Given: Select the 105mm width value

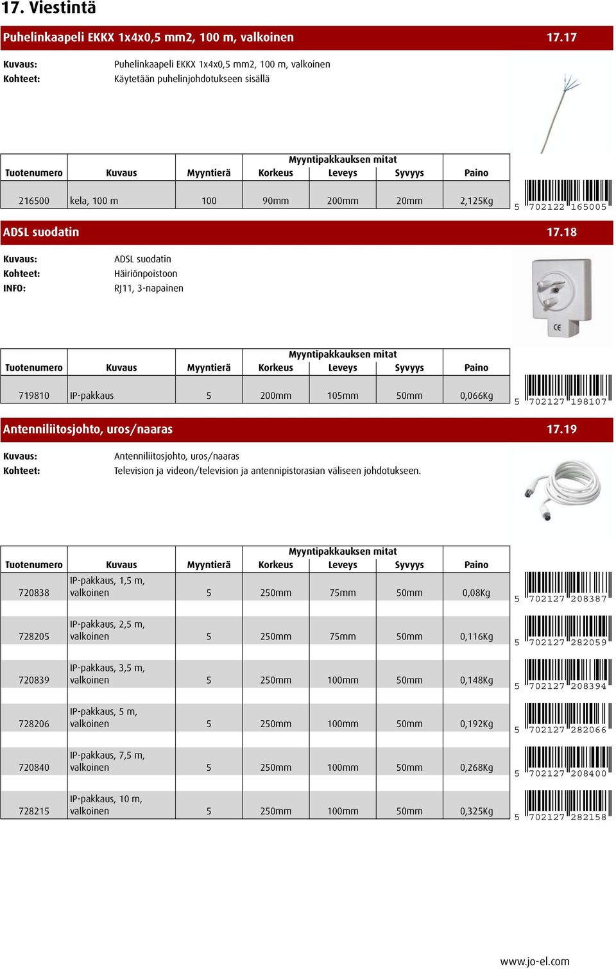Looking at the screenshot, I should [x=343, y=396].
